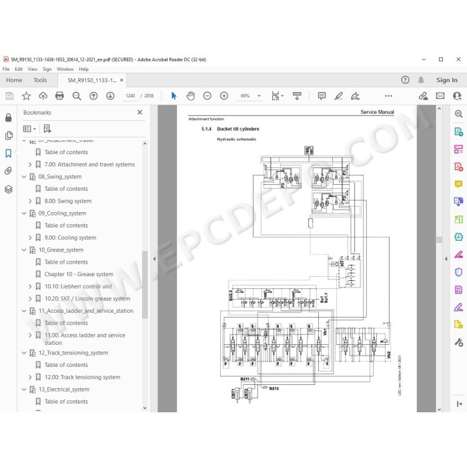
Task: Open the notifications bell
Action: point(421,80)
